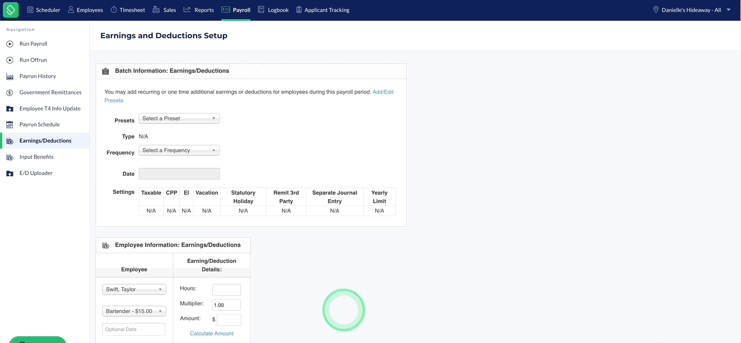Expand the Danielle's Hideaway - All location selector
The height and width of the screenshot is (343, 741).
pyautogui.click(x=692, y=10)
